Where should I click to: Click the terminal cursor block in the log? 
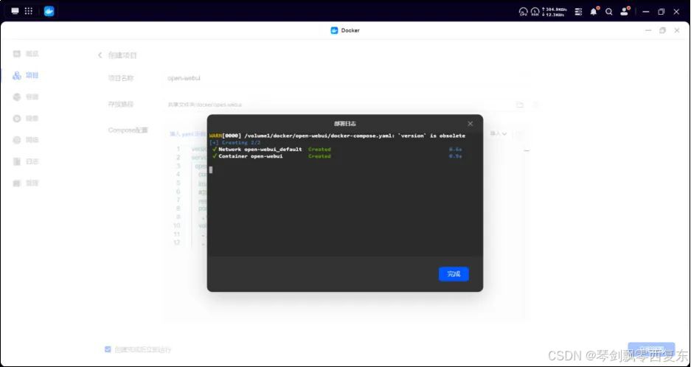point(211,169)
